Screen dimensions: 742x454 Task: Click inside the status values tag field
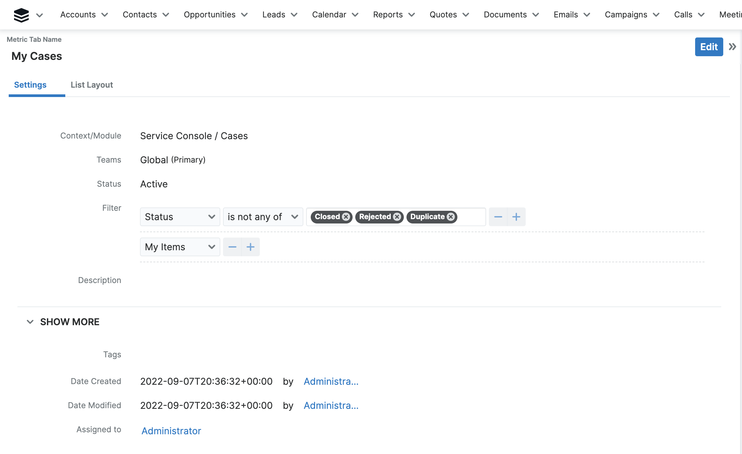pyautogui.click(x=471, y=217)
